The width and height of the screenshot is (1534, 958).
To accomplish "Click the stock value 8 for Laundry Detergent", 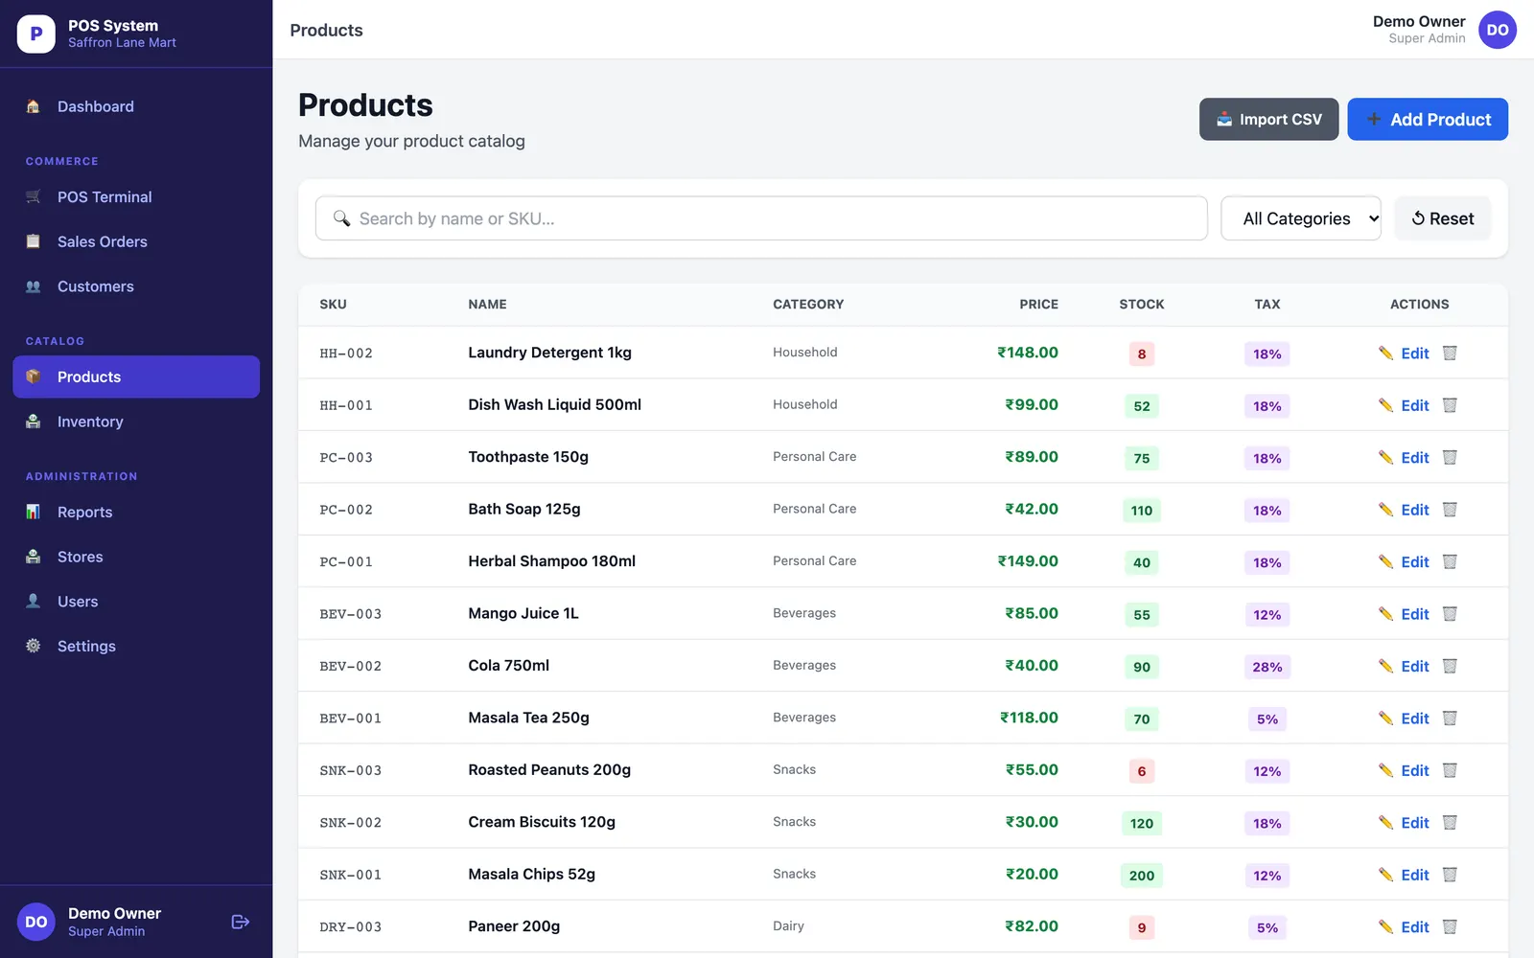I will [x=1141, y=354].
